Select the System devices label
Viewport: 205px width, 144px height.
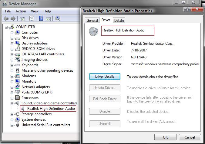[x=34, y=119]
